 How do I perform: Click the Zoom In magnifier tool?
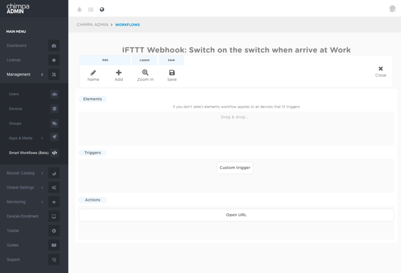coord(145,76)
